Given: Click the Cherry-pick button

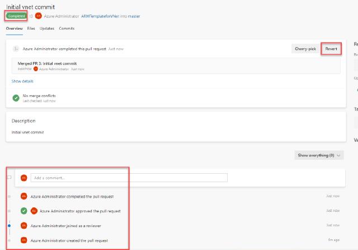Looking at the screenshot, I should (x=304, y=49).
